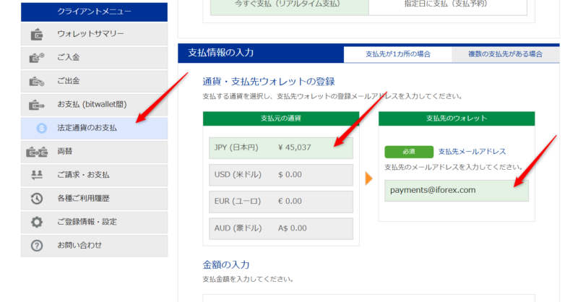
Task: Select AUD (豪ドル) source currency
Action: [x=281, y=228]
